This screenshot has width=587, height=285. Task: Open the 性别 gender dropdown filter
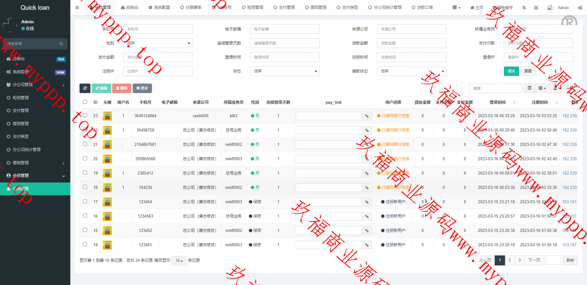coord(158,43)
